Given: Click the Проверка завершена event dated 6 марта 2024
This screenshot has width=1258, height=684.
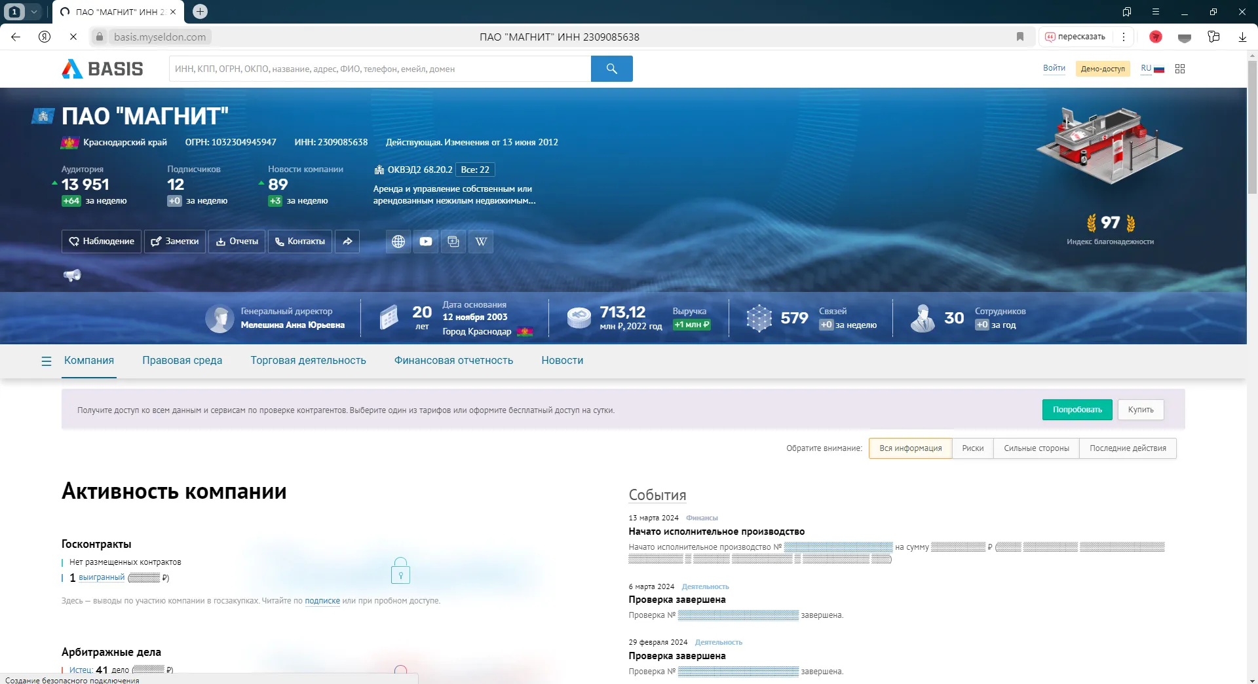Looking at the screenshot, I should coord(677,600).
